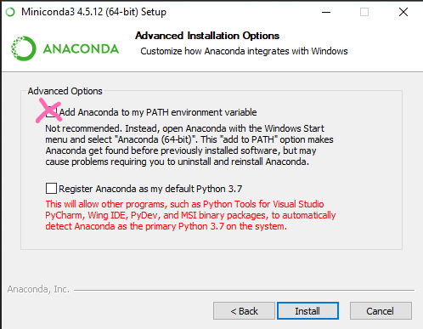Click the green Anaconda ring logo
Image resolution: width=423 pixels, height=329 pixels.
24,48
